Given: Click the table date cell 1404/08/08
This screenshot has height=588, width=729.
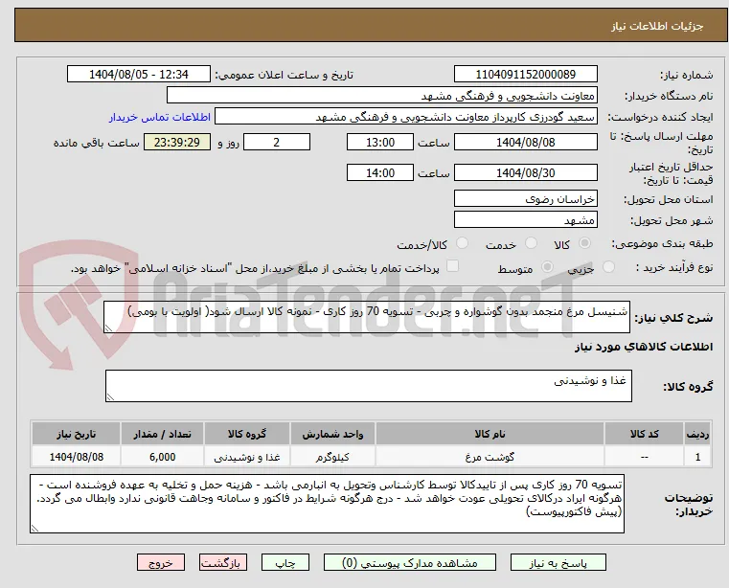Looking at the screenshot, I should (77, 457).
